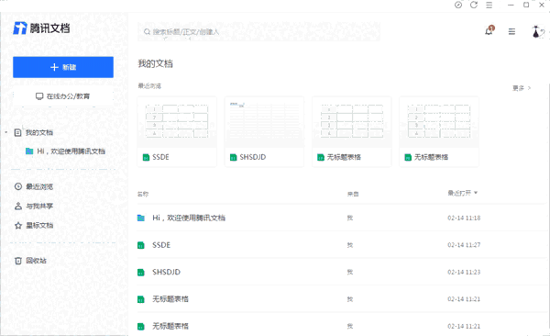Viewport: 550px width, 336px height.
Task: Click the green sheet icon of SHSDJD row
Action: pyautogui.click(x=141, y=273)
